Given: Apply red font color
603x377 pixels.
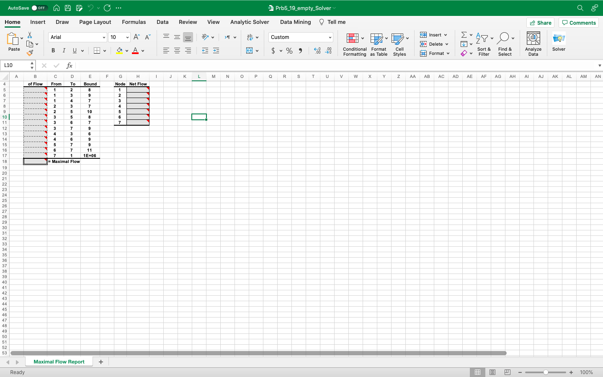Looking at the screenshot, I should coord(135,51).
